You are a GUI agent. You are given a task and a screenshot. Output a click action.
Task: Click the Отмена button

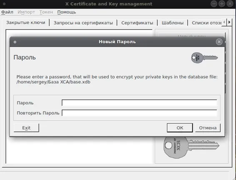208,128
